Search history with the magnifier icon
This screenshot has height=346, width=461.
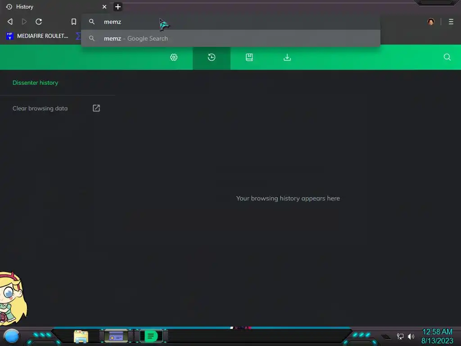447,57
